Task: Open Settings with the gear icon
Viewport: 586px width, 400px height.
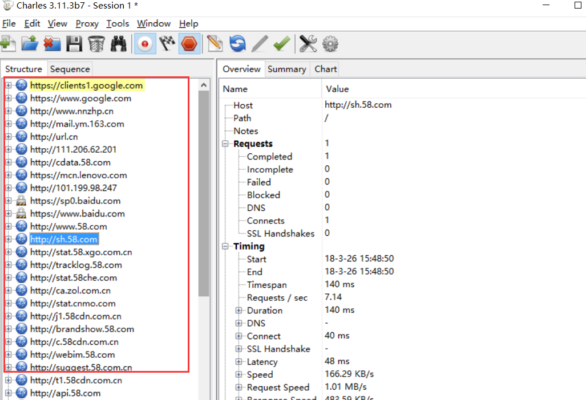Action: (x=330, y=44)
